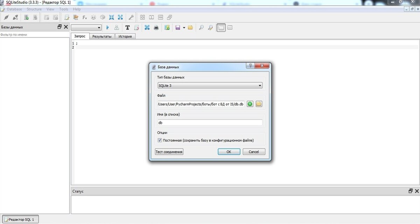The width and height of the screenshot is (420, 224).
Task: Open the extensions cube icon
Action: 103,17
